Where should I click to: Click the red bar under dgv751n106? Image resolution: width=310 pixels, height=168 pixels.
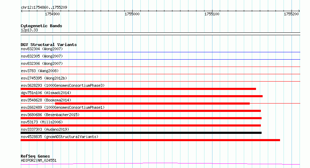click(x=141, y=96)
